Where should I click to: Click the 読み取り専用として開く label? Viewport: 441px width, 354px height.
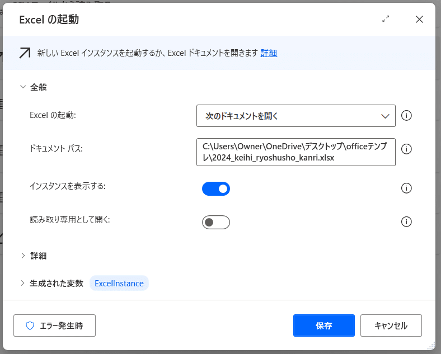pos(70,219)
